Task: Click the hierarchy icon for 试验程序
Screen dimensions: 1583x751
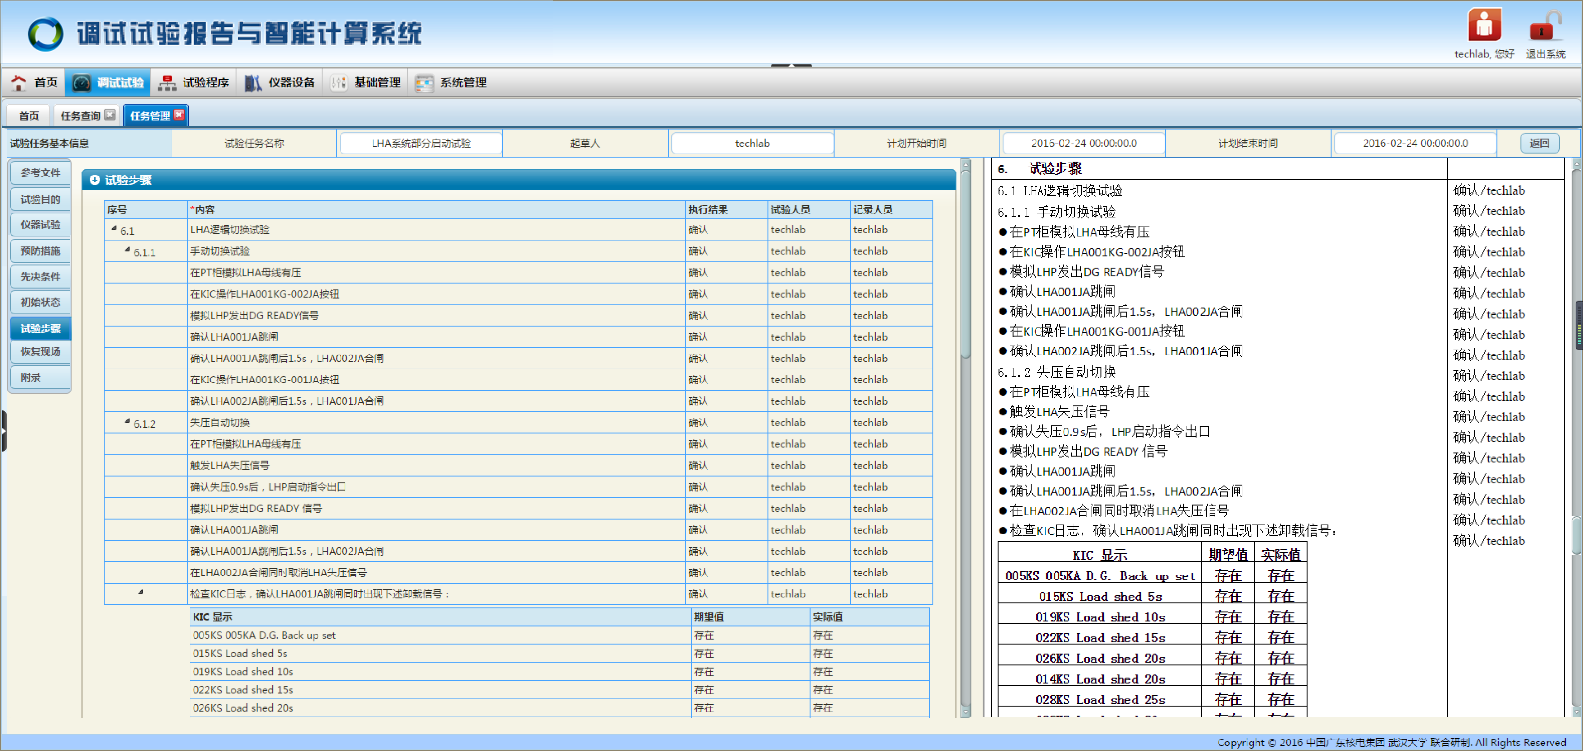Action: pyautogui.click(x=167, y=82)
